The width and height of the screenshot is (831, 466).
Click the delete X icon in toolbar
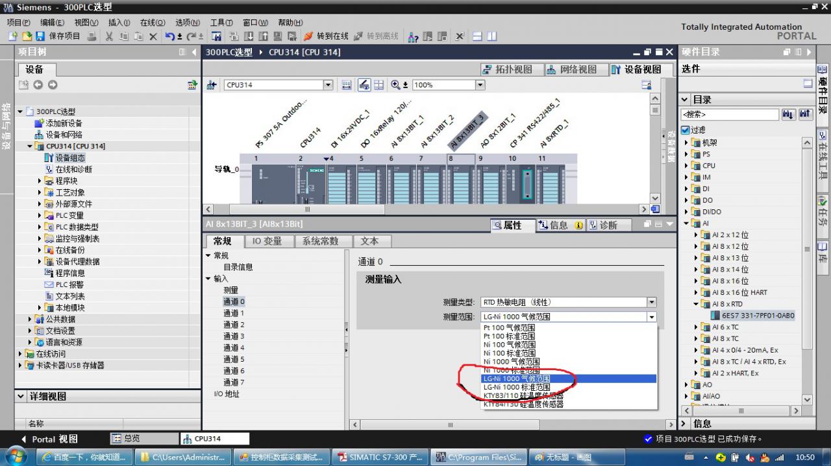point(153,36)
